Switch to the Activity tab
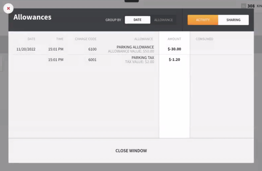 click(x=203, y=20)
